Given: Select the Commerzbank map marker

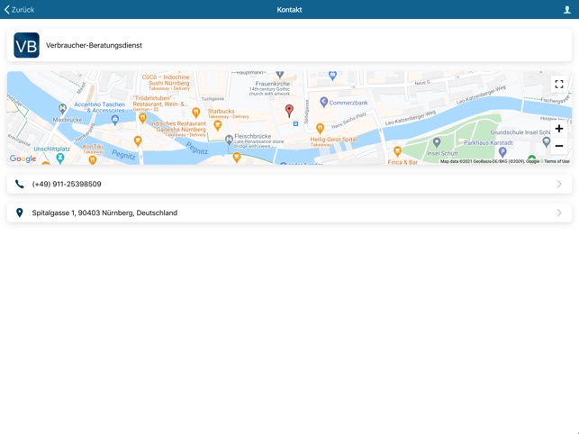Looking at the screenshot, I should pos(324,103).
